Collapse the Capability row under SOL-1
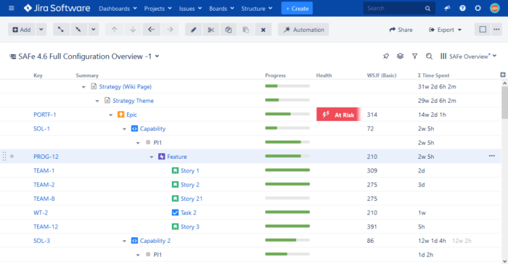Image resolution: width=508 pixels, height=264 pixels. (x=124, y=129)
